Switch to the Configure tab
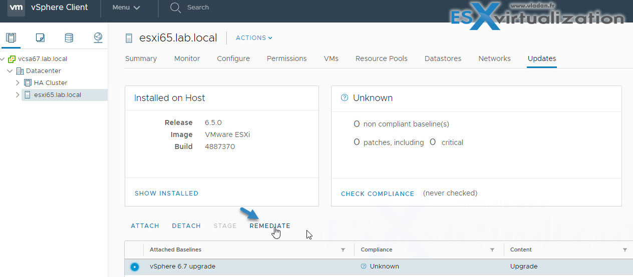 pos(233,58)
